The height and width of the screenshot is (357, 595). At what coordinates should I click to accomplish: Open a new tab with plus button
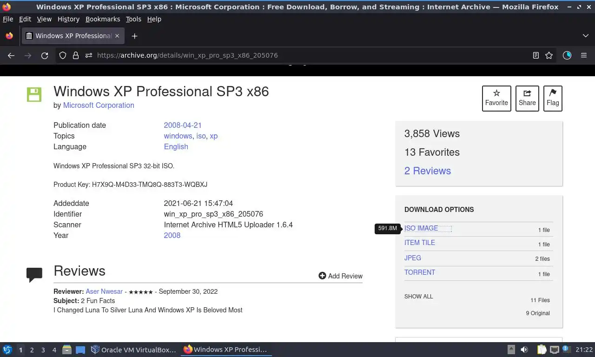[x=134, y=36]
